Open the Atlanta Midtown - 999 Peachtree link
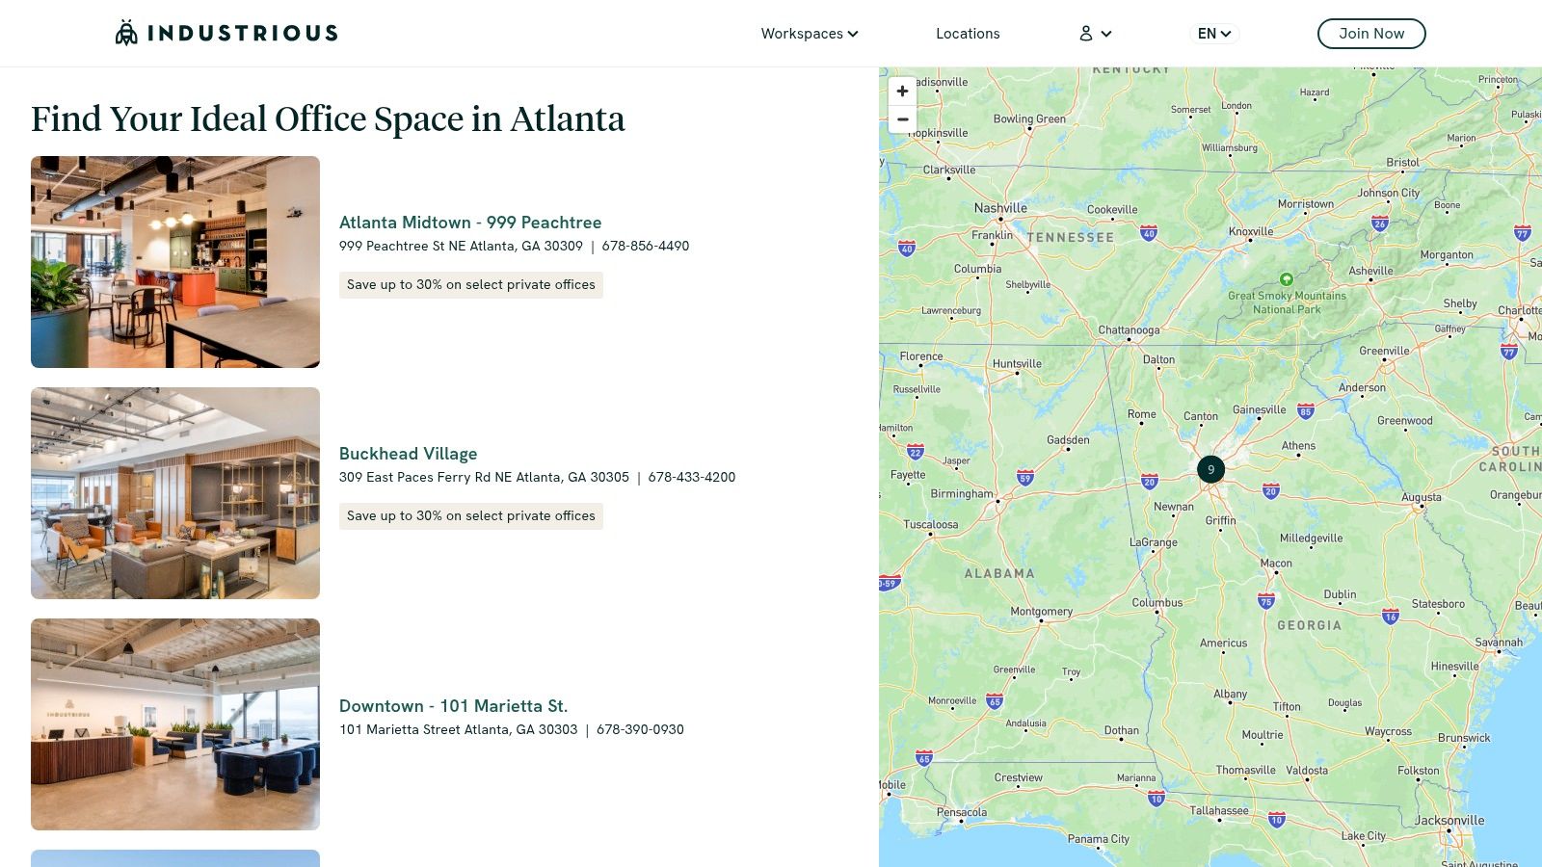The height and width of the screenshot is (867, 1542). (x=470, y=223)
